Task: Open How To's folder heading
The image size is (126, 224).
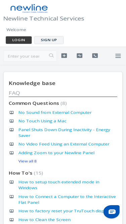Action: pyautogui.click(x=20, y=173)
